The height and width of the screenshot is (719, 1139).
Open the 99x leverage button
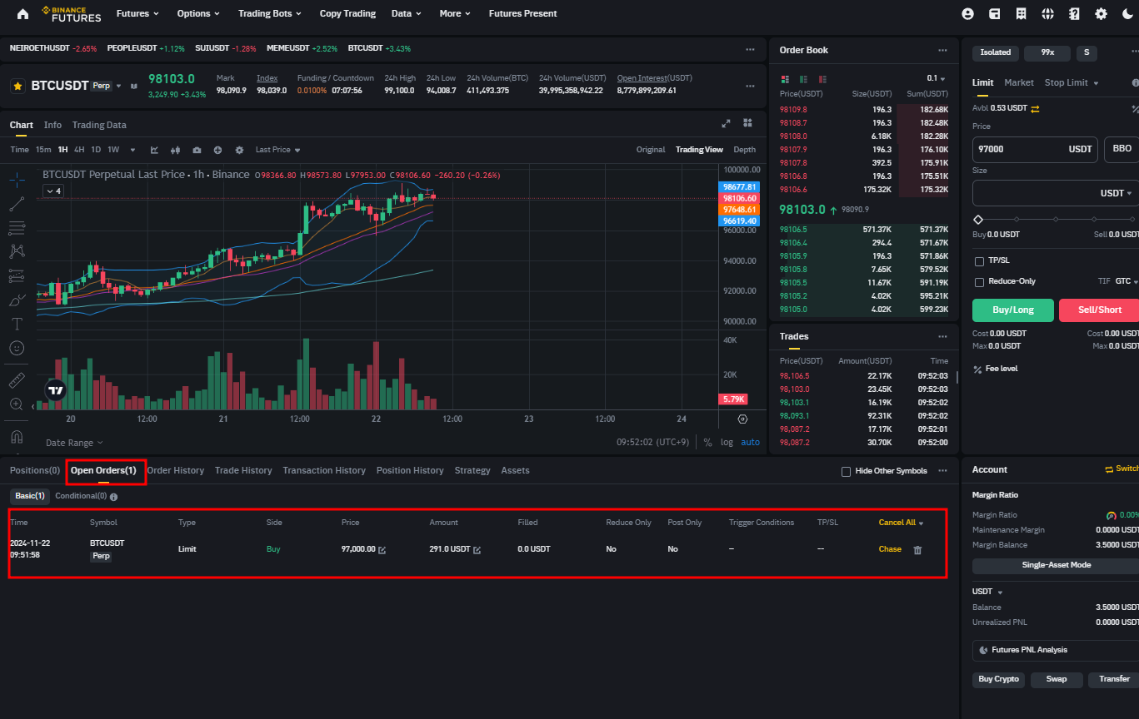click(1047, 52)
